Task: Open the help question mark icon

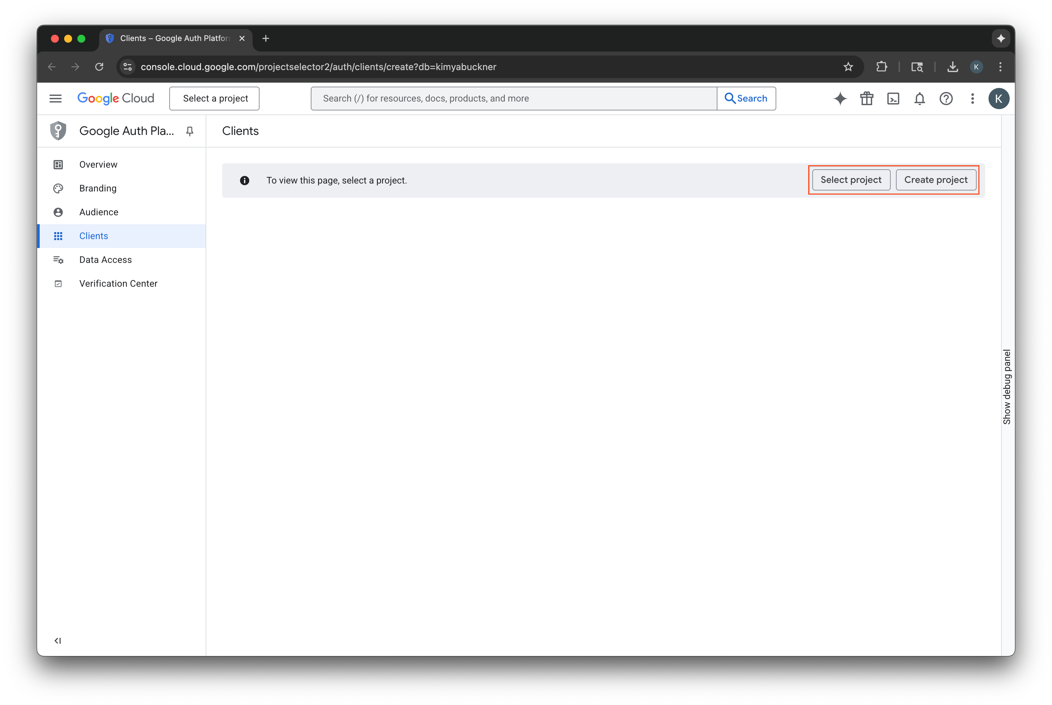Action: coord(946,99)
